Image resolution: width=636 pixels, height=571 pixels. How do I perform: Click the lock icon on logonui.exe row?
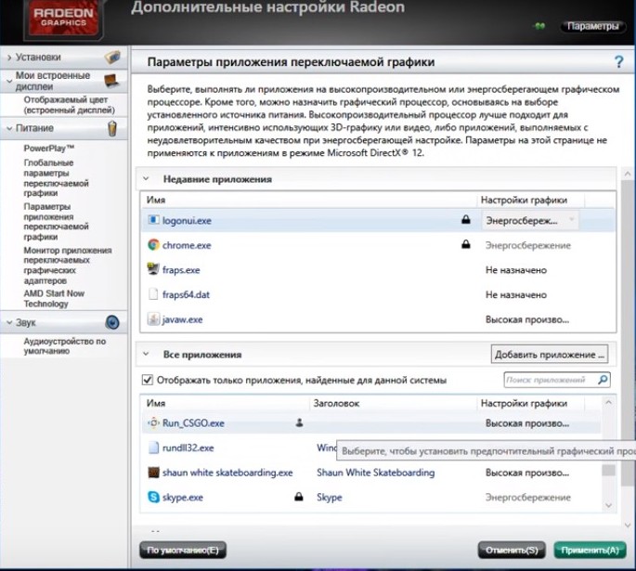click(466, 219)
